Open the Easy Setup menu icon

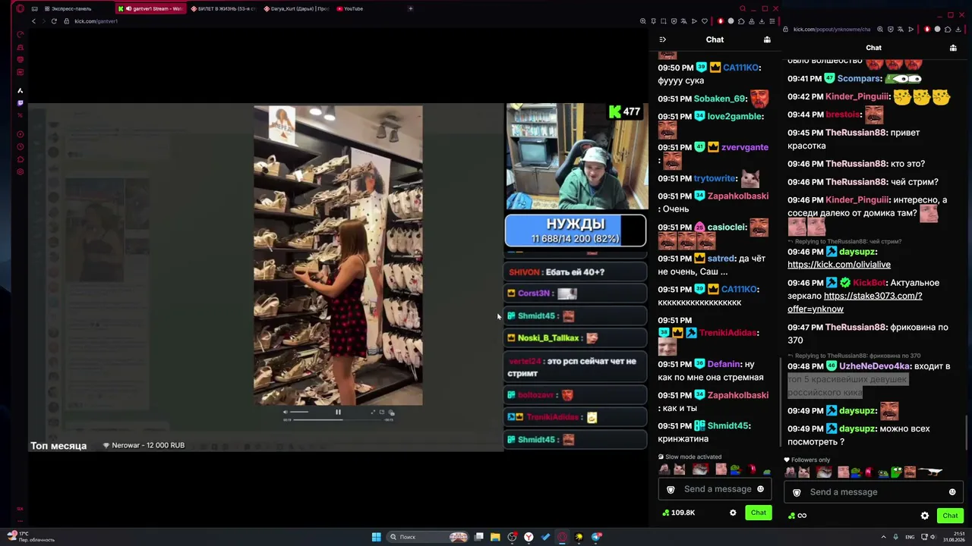772,21
